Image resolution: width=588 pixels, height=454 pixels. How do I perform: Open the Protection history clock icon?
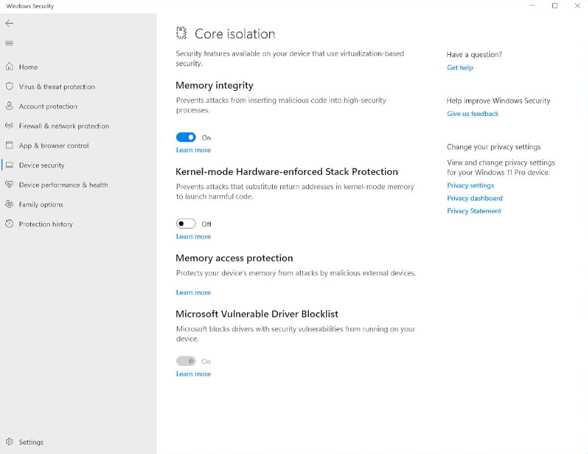tap(10, 224)
